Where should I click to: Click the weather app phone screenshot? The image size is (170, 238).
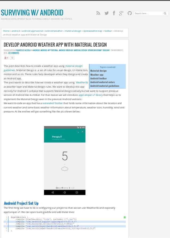point(65,161)
